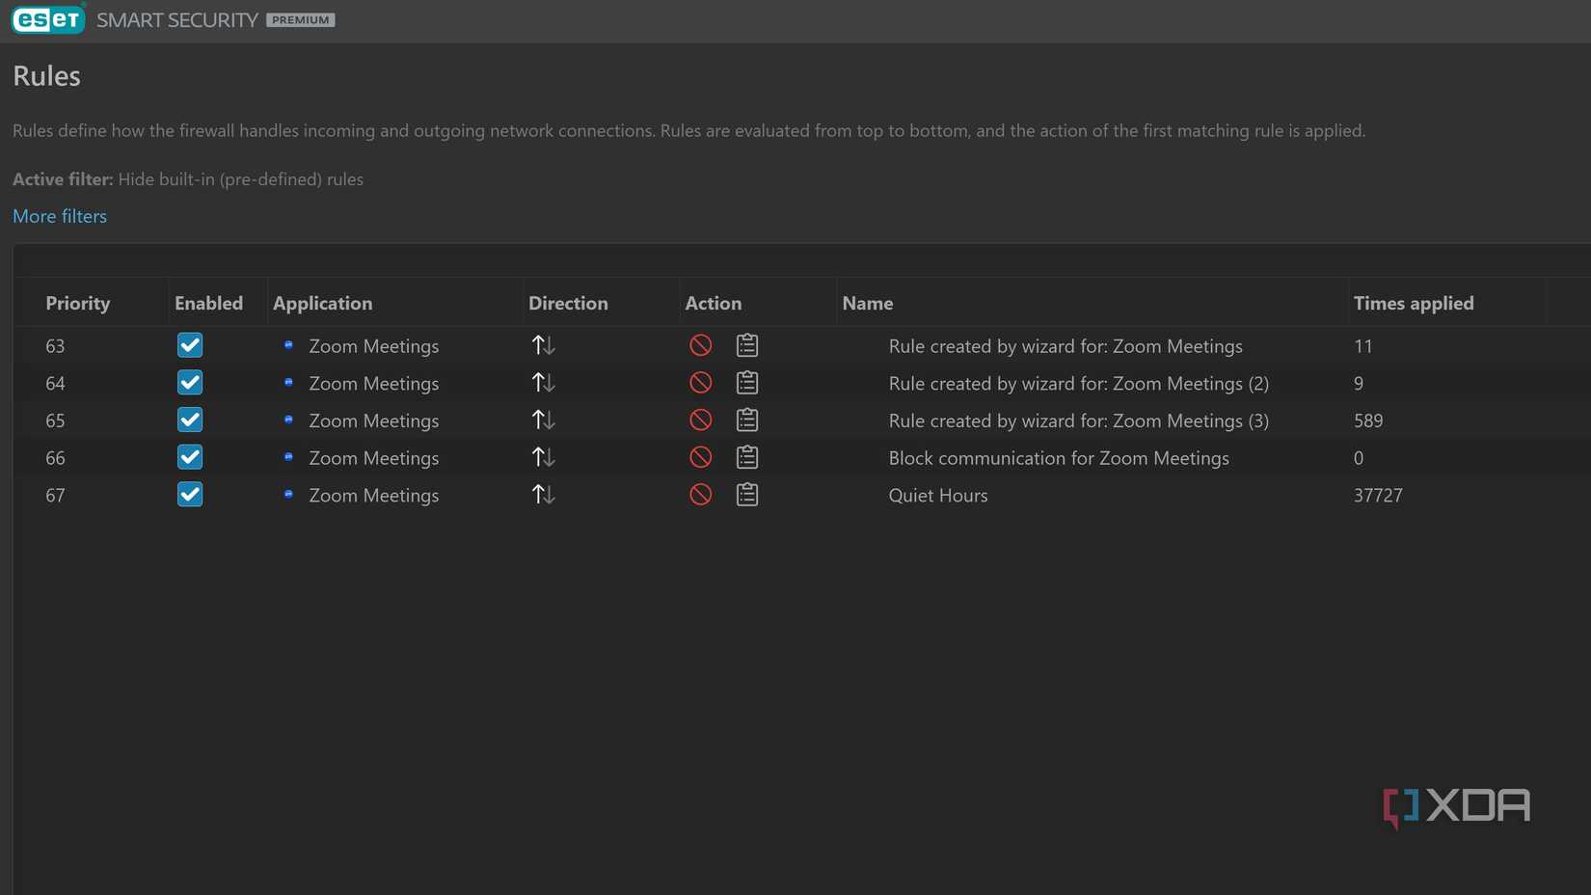
Task: Click the log clipboard icon for priority 65
Action: (747, 420)
